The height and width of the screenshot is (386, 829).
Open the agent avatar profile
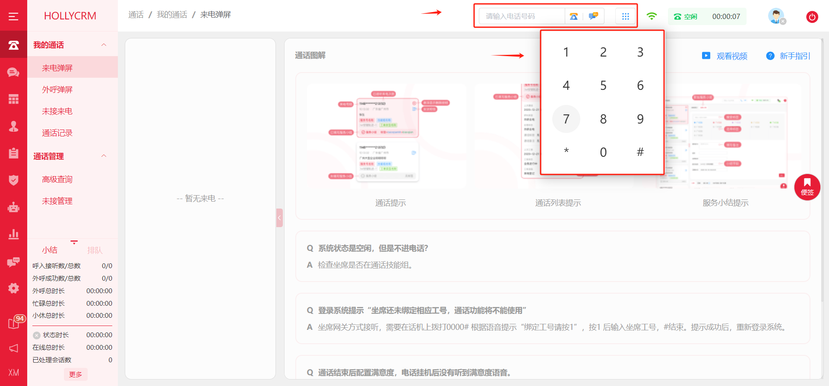(x=776, y=16)
